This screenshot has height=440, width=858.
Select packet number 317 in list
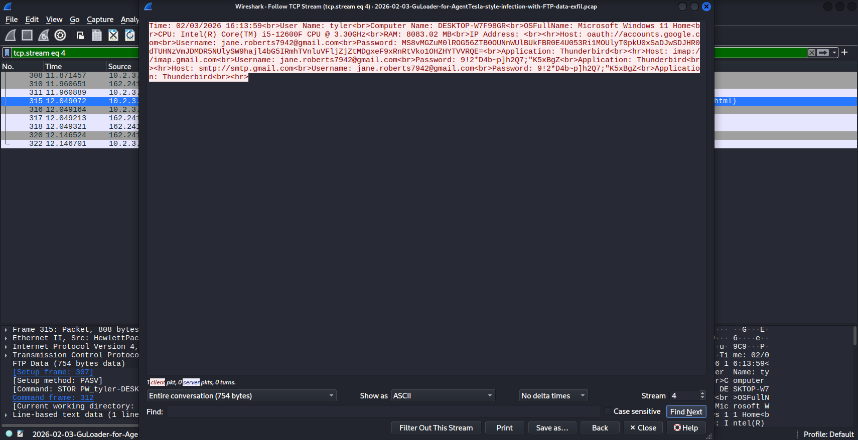pos(70,118)
